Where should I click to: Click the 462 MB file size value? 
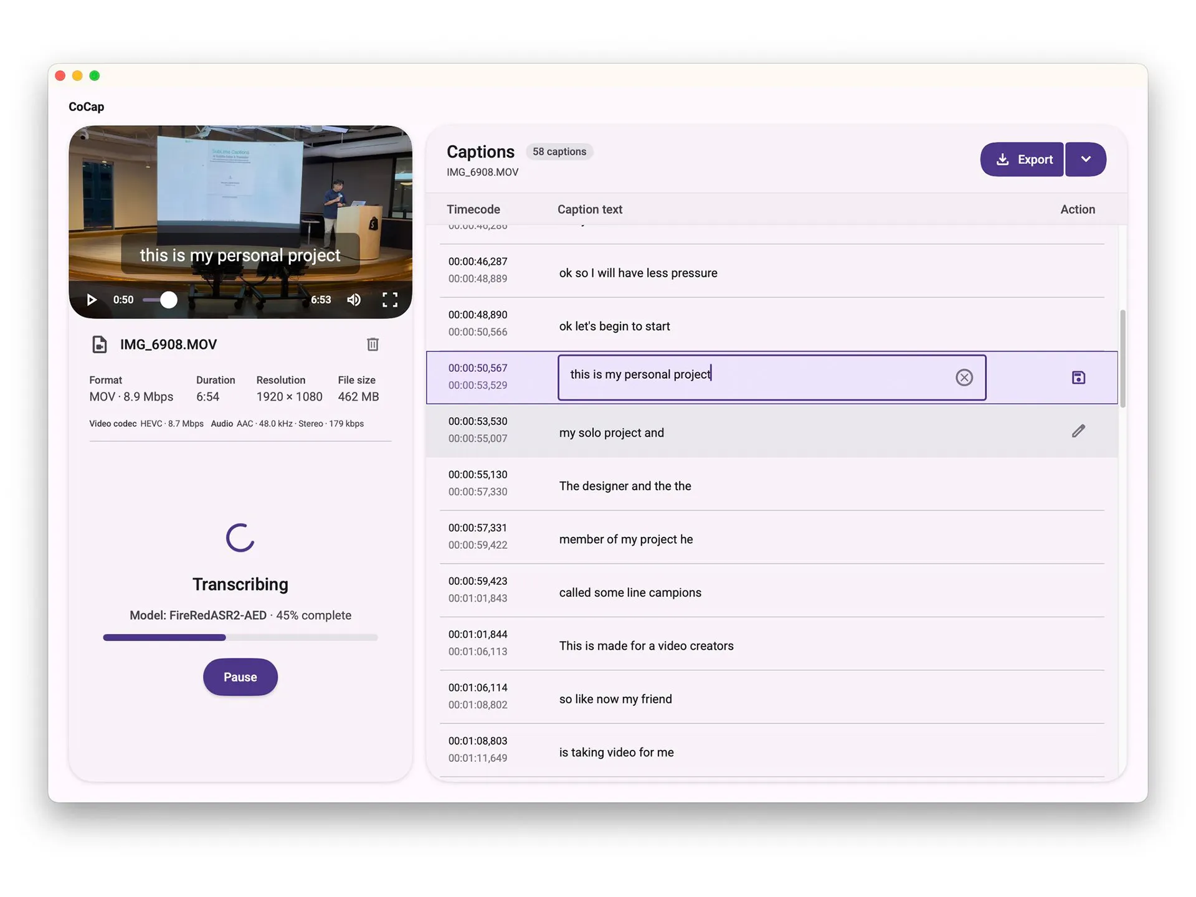[358, 397]
